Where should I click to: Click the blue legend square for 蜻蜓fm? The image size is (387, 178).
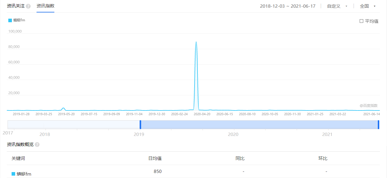pos(10,20)
